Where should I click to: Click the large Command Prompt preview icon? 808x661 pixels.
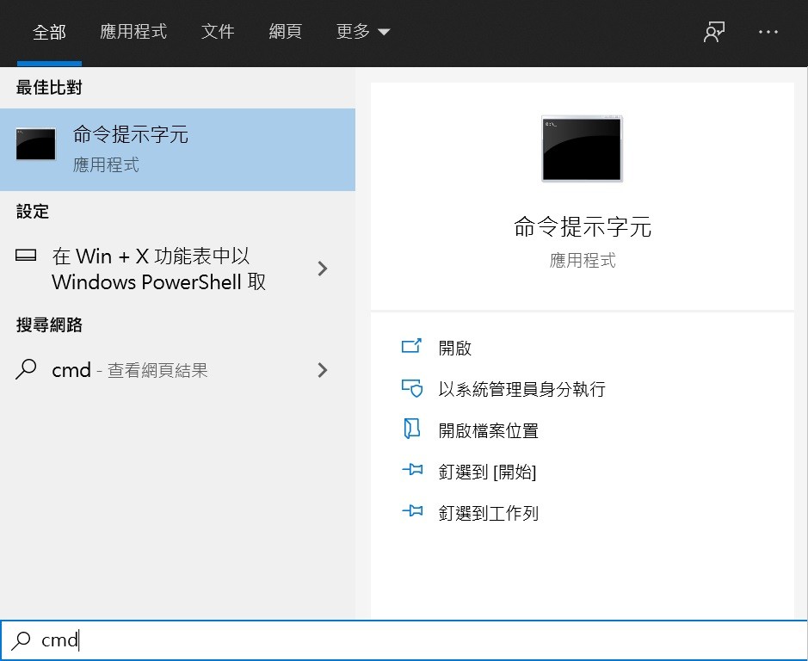(x=582, y=149)
